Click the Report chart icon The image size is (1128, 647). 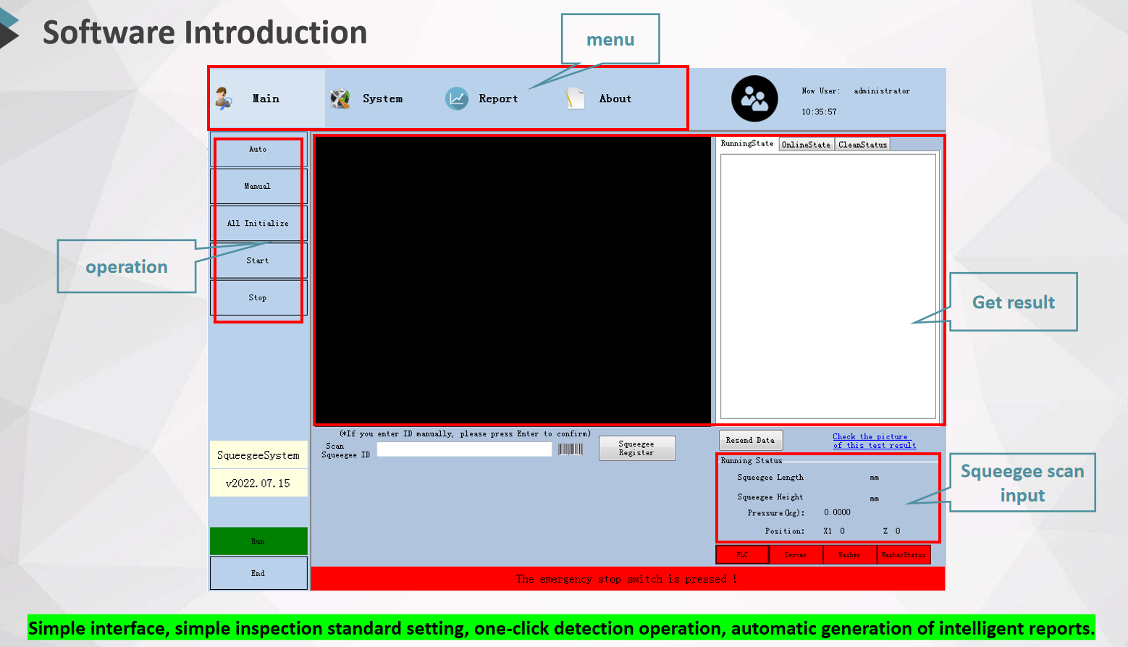pyautogui.click(x=457, y=98)
